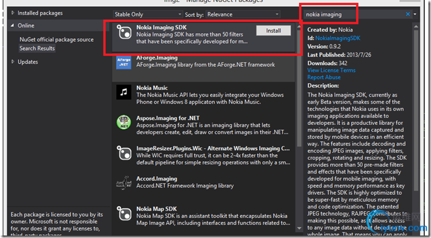
Task: Select the Search Results item
Action: tap(37, 48)
